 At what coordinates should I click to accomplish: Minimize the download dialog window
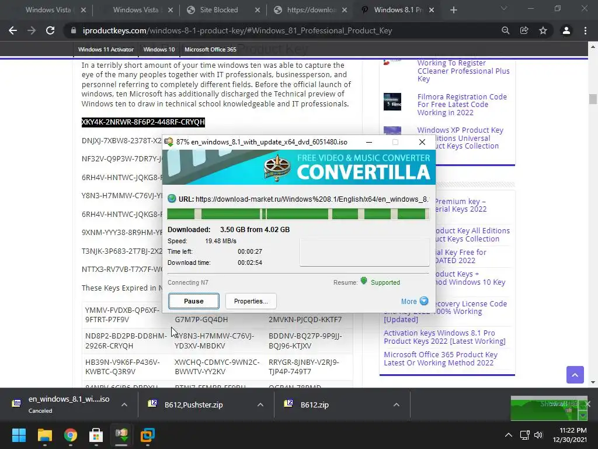(369, 142)
